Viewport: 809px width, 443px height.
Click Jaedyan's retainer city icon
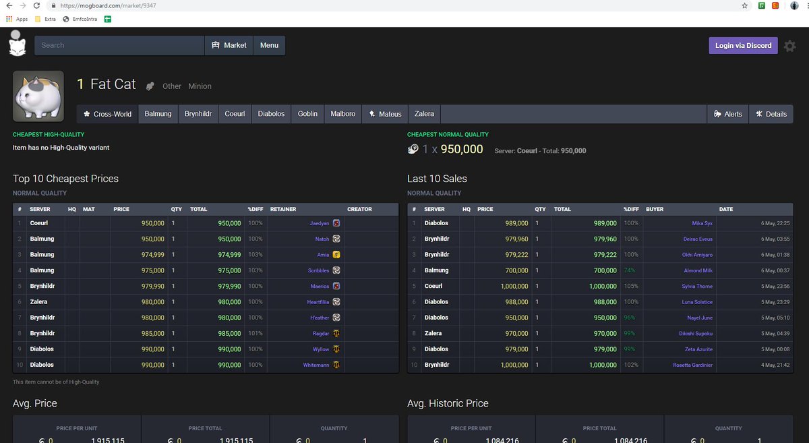(336, 223)
